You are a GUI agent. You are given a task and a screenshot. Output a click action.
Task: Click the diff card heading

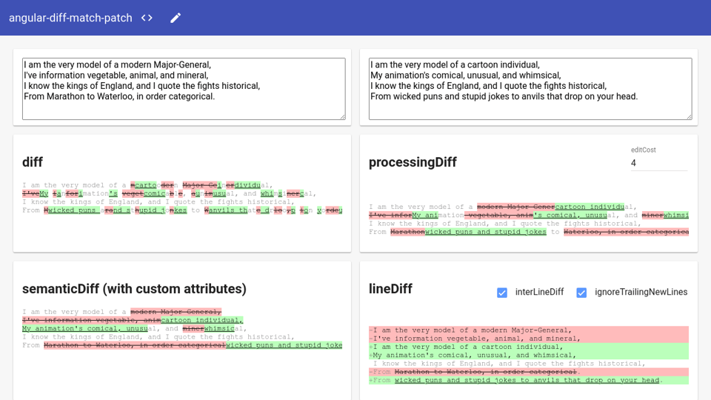[33, 162]
